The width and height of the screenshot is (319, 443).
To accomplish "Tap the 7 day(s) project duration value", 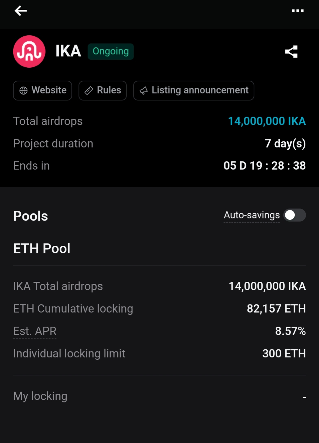I will tap(285, 144).
